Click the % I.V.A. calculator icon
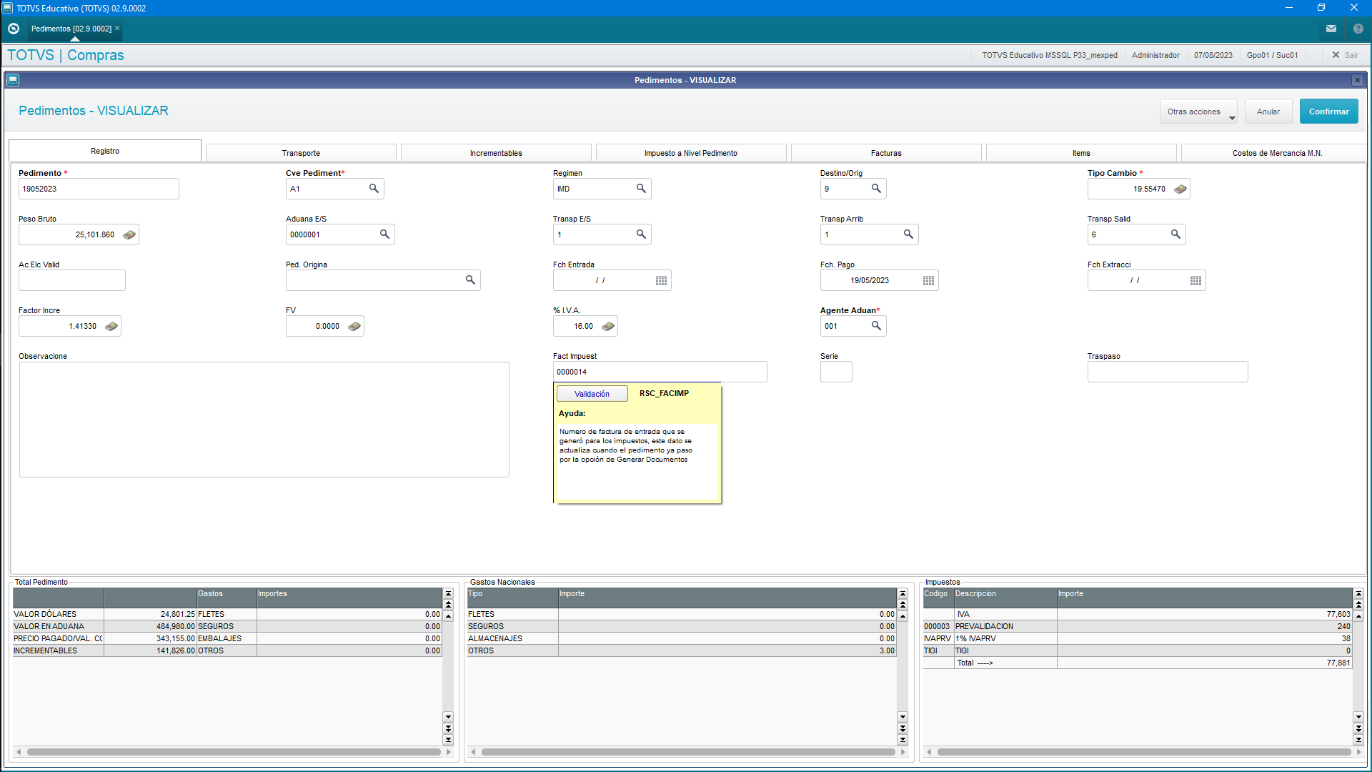 (608, 326)
